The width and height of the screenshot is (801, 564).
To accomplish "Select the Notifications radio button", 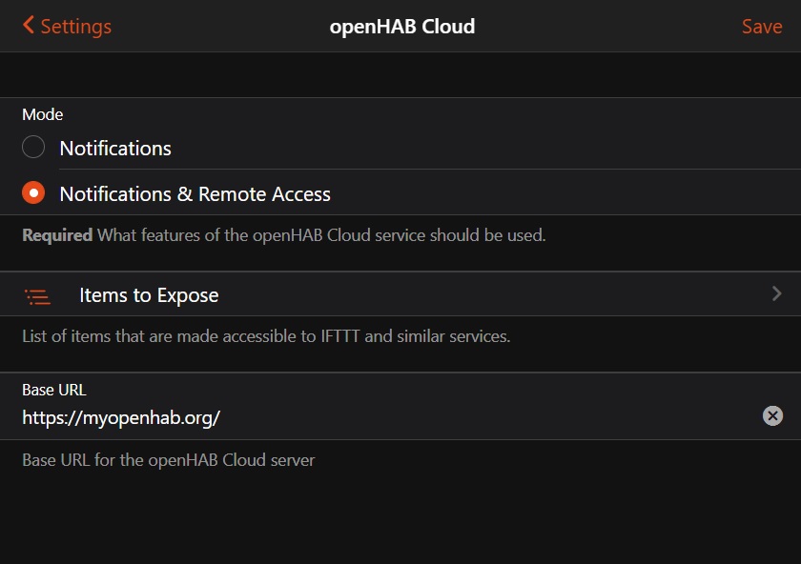I will [33, 147].
